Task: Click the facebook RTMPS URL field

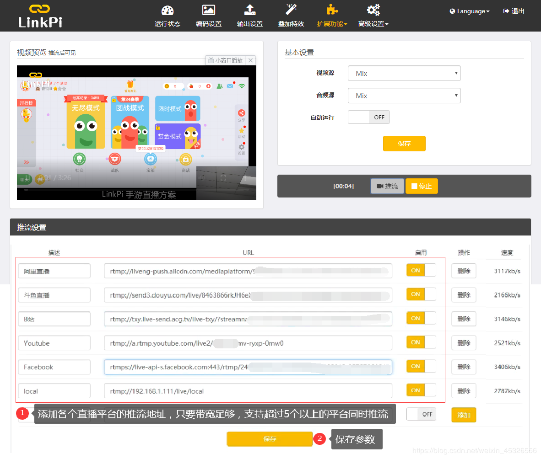Action: pyautogui.click(x=248, y=367)
